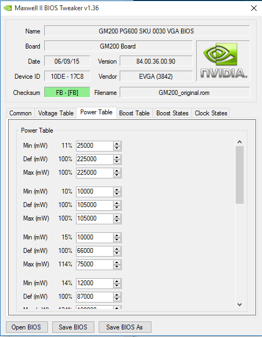Screen dimensions: 262x337
Task: Click the Date field 06/09/15
Action: coord(67,61)
